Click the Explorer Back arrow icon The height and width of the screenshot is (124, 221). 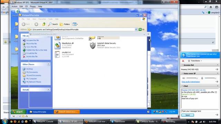[24, 24]
